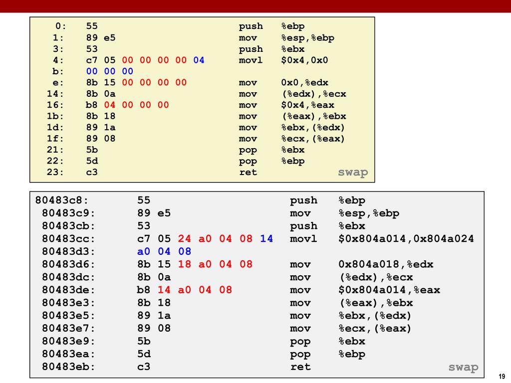Click the offset label "23:" in yellow box
The width and height of the screenshot is (511, 383).
pyautogui.click(x=55, y=172)
